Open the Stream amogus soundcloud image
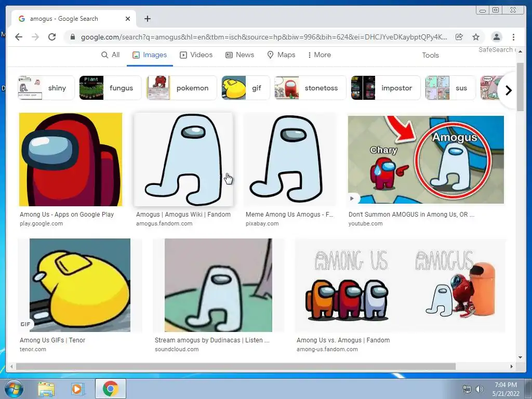Image resolution: width=532 pixels, height=399 pixels. (x=218, y=285)
